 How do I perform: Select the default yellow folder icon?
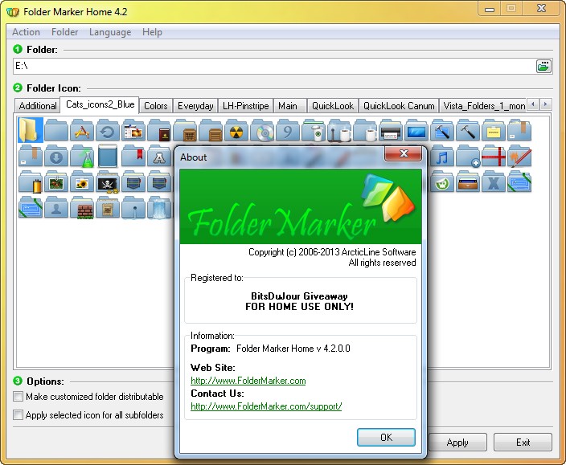(x=31, y=130)
